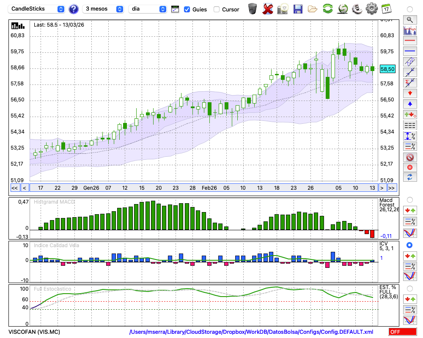Screen dimensions: 423x338
Task: Select the red horizontal line tool
Action: [409, 41]
